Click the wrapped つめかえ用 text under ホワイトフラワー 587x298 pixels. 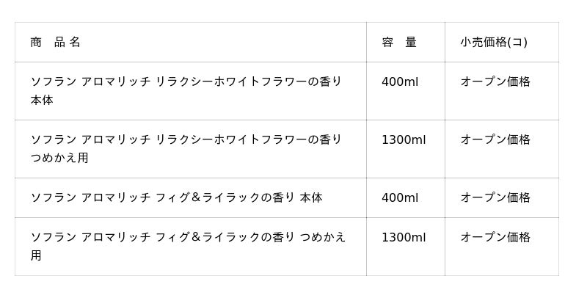click(x=59, y=158)
